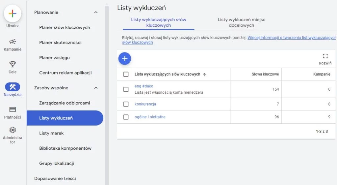
Task: Click the blue plus button to add list
Action: (x=125, y=59)
